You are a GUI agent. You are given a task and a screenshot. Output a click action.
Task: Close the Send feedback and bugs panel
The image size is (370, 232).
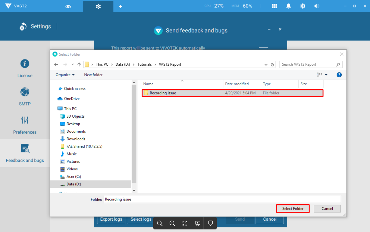[x=280, y=29]
